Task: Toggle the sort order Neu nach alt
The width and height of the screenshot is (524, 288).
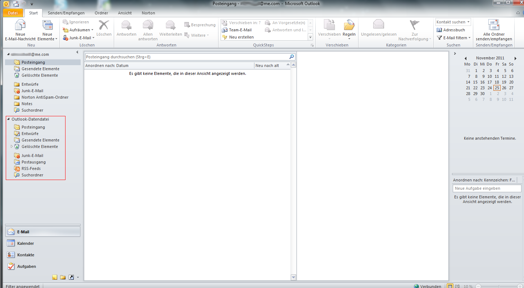Action: pyautogui.click(x=272, y=66)
